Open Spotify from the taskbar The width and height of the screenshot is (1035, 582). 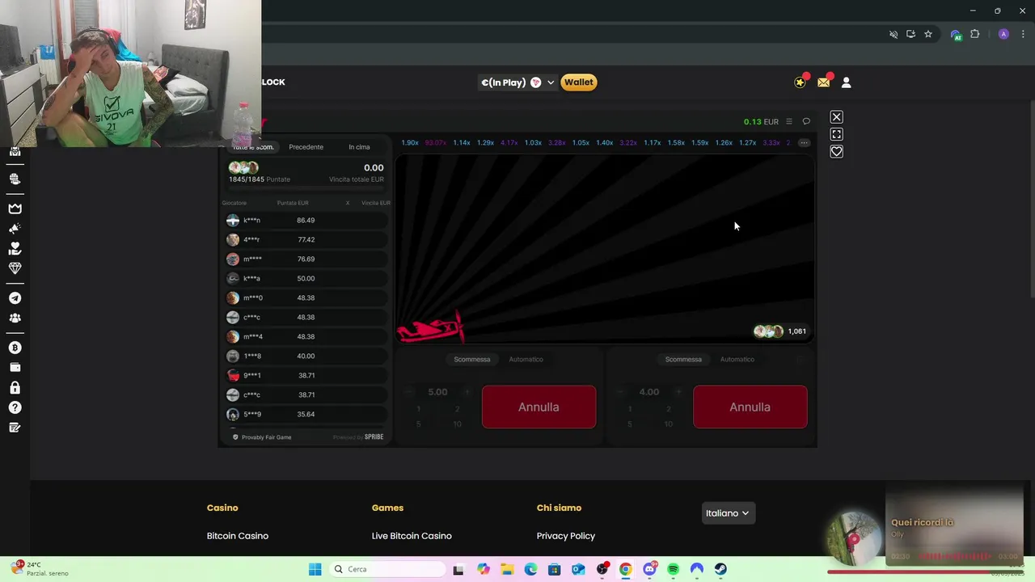(x=673, y=569)
